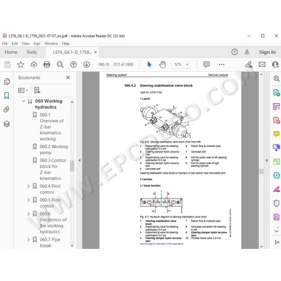Add a comment sticky note tool
281x281 pixels.
pos(206,65)
